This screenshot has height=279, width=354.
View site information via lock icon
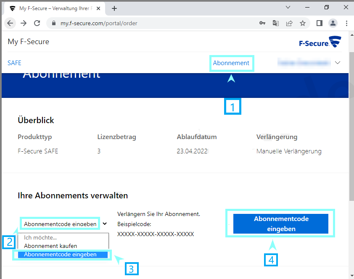[54, 23]
